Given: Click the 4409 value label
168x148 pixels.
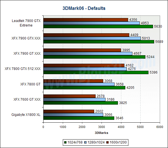Looking at the screenshot, I should click(134, 35).
